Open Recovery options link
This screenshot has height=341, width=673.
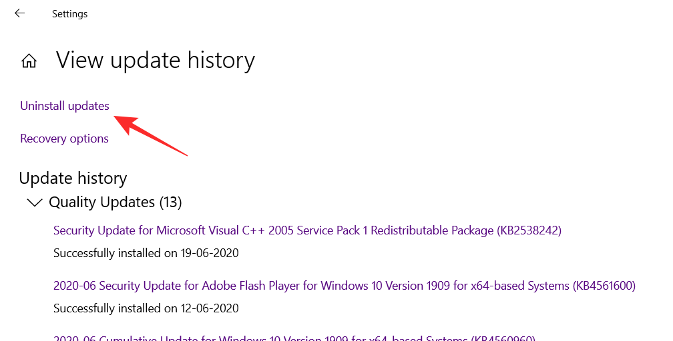64,139
